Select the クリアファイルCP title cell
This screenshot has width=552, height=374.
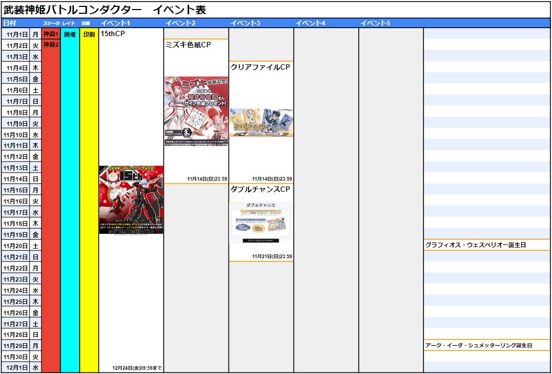pyautogui.click(x=260, y=67)
